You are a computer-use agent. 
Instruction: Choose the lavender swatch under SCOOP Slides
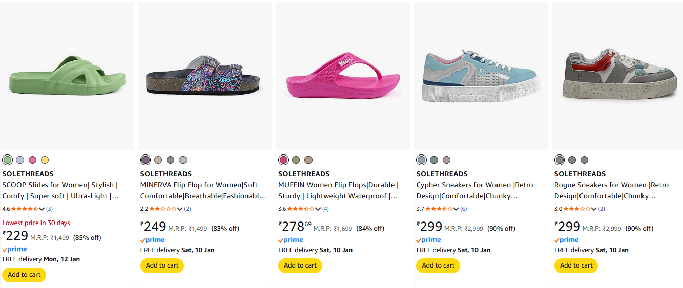pyautogui.click(x=20, y=160)
